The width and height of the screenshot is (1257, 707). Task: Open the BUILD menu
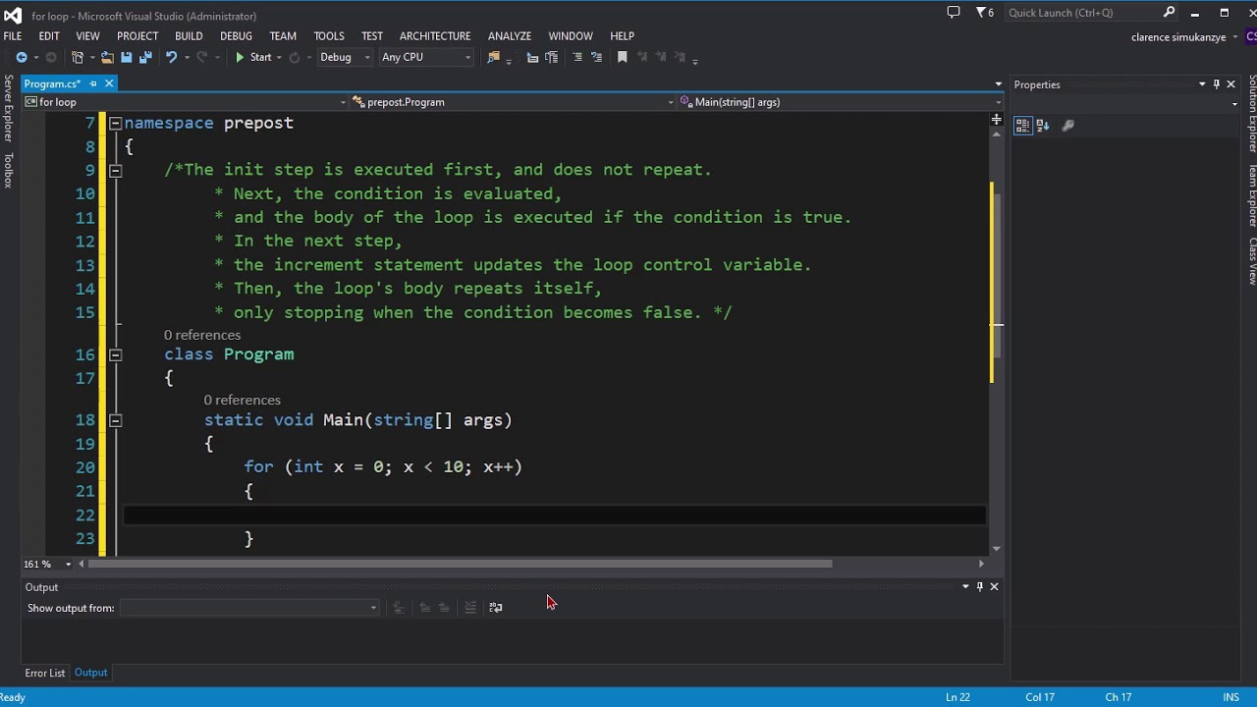coord(189,35)
